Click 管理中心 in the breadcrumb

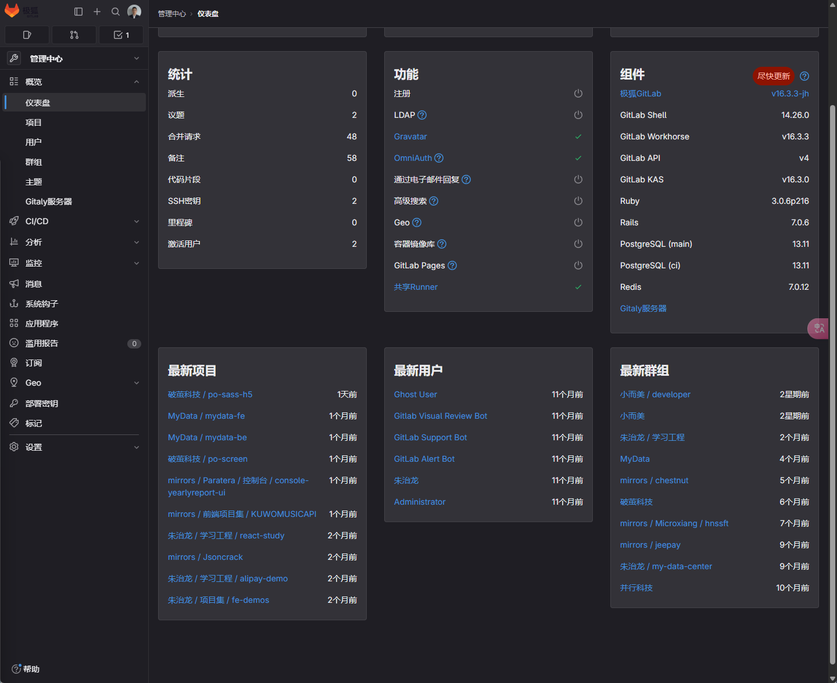tap(172, 13)
